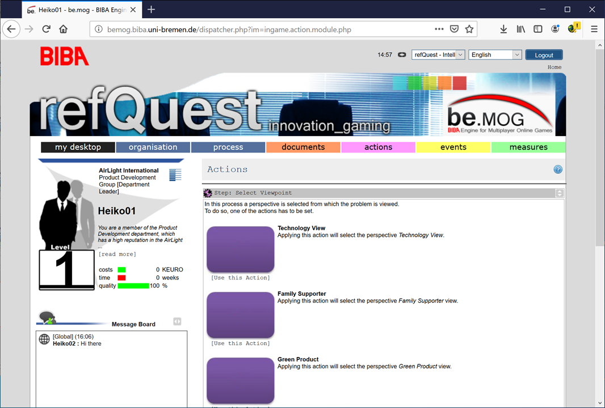Open the refQuest game selection dropdown
Image resolution: width=605 pixels, height=408 pixels.
[x=438, y=55]
